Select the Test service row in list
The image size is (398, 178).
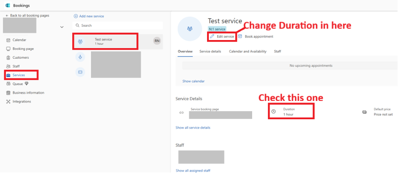click(117, 41)
